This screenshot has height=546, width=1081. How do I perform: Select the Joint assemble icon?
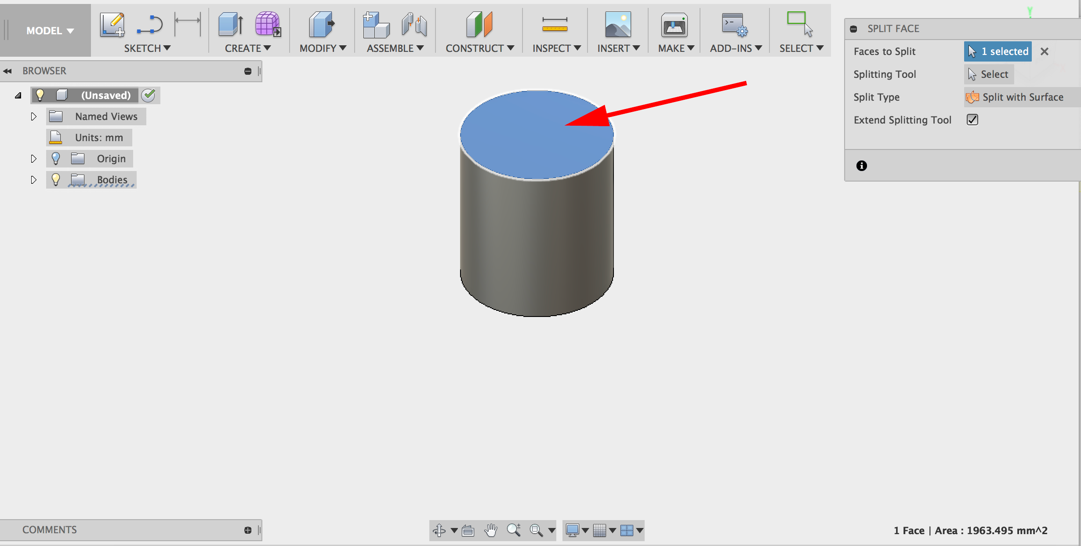414,24
